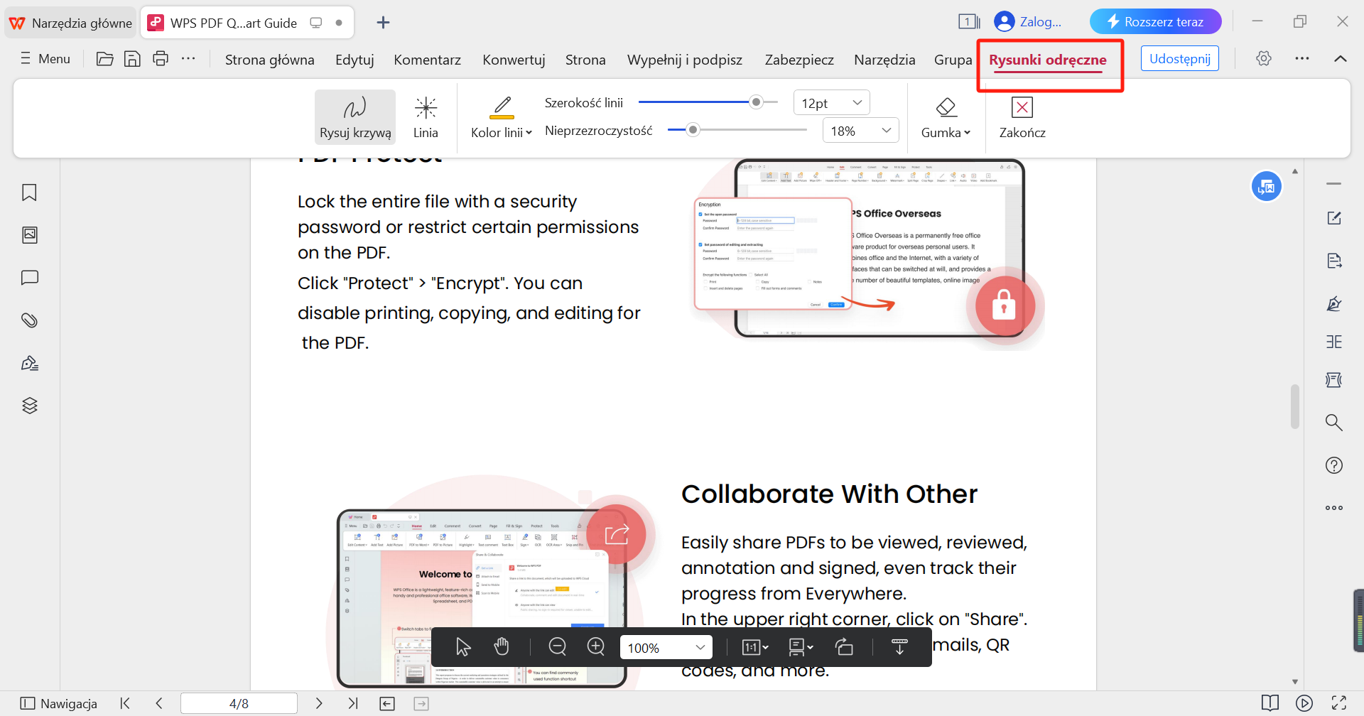Switch to the Strona tab
Image resolution: width=1364 pixels, height=716 pixels.
(x=585, y=60)
